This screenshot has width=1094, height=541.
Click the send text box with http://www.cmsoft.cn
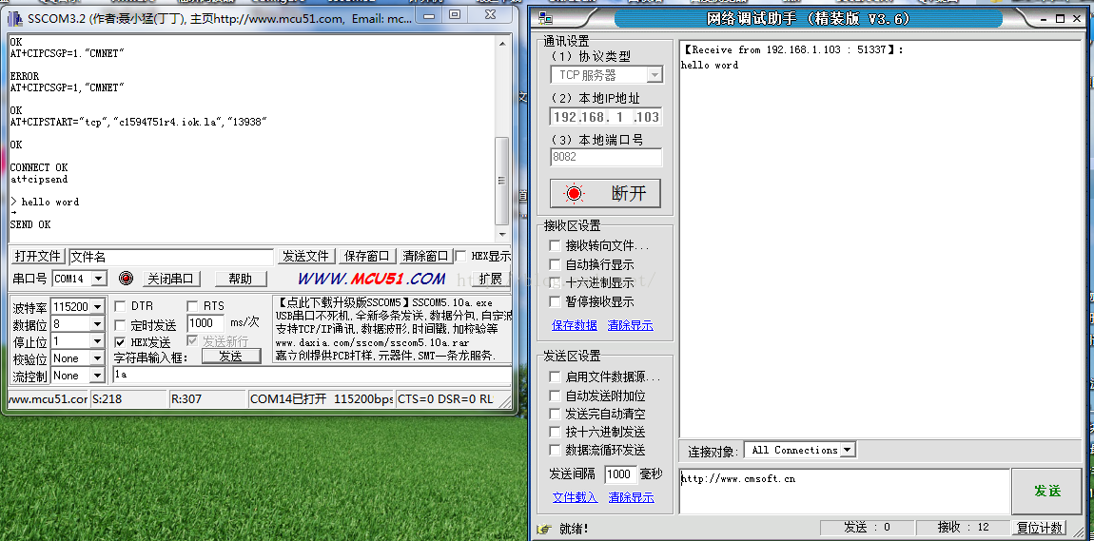click(x=844, y=492)
